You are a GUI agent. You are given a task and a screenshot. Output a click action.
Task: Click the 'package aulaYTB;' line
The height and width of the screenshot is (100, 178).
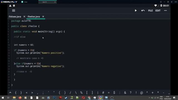coord(21,21)
